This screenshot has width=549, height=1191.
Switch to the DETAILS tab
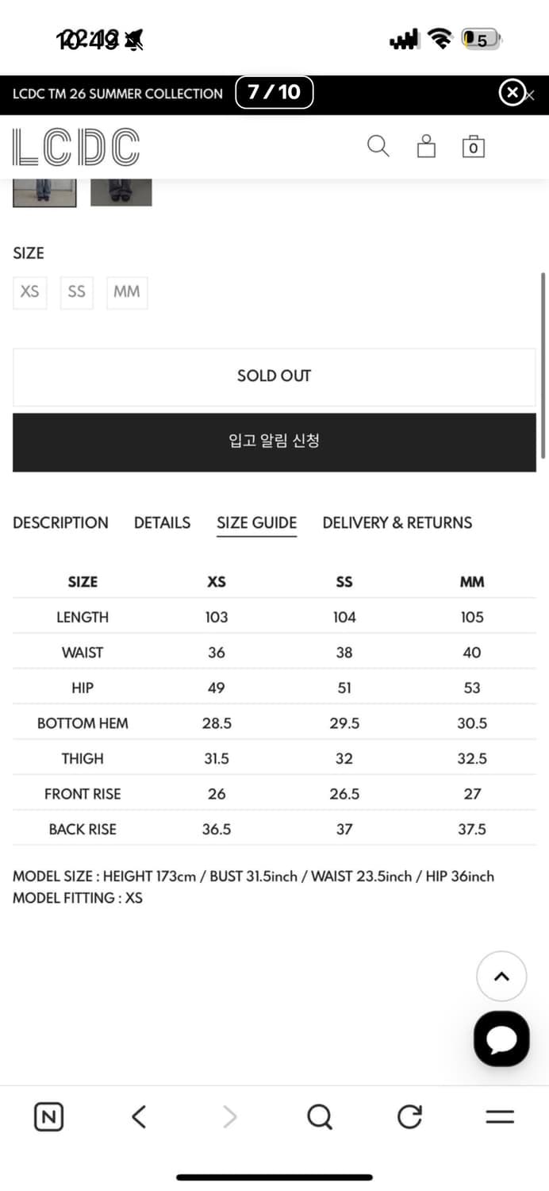162,522
